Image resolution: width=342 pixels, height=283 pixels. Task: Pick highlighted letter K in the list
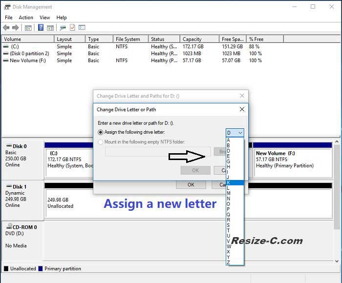(x=235, y=182)
